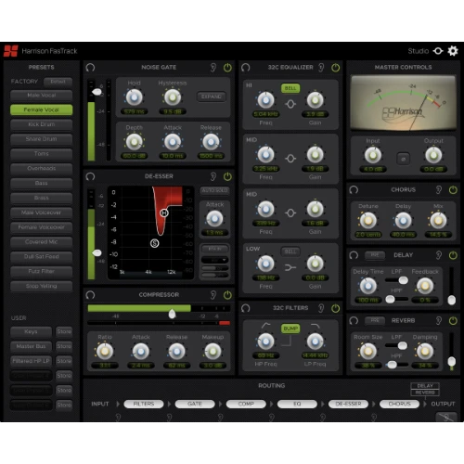
Task: Reset the 32C Equalizer section icon
Action: pyautogui.click(x=246, y=68)
